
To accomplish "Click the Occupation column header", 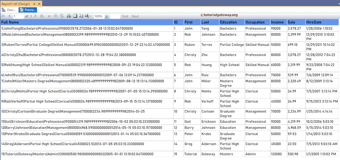I will pos(257,22).
